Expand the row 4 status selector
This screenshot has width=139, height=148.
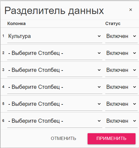[x=121, y=87]
